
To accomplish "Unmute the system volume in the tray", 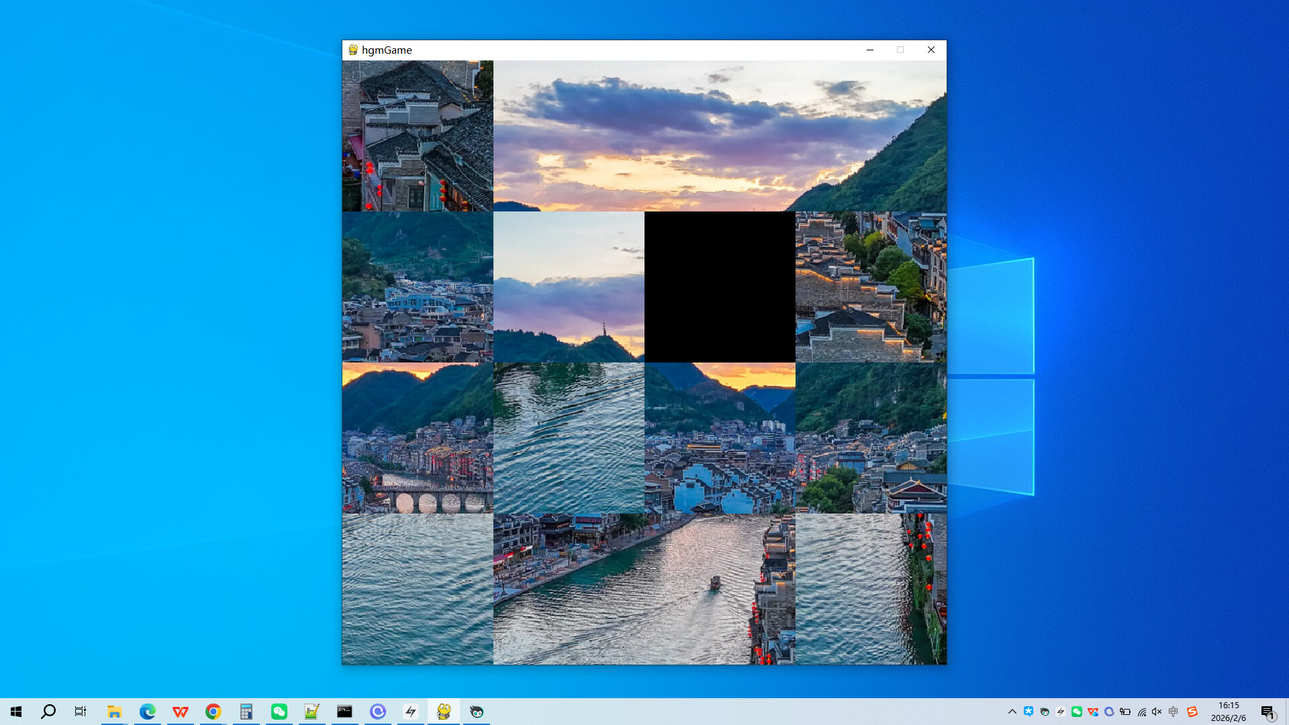I will [1156, 712].
